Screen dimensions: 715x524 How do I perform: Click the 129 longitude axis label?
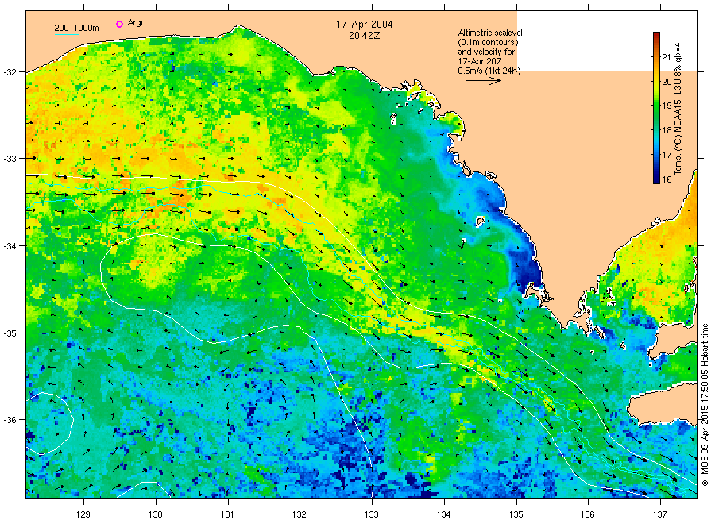83,514
